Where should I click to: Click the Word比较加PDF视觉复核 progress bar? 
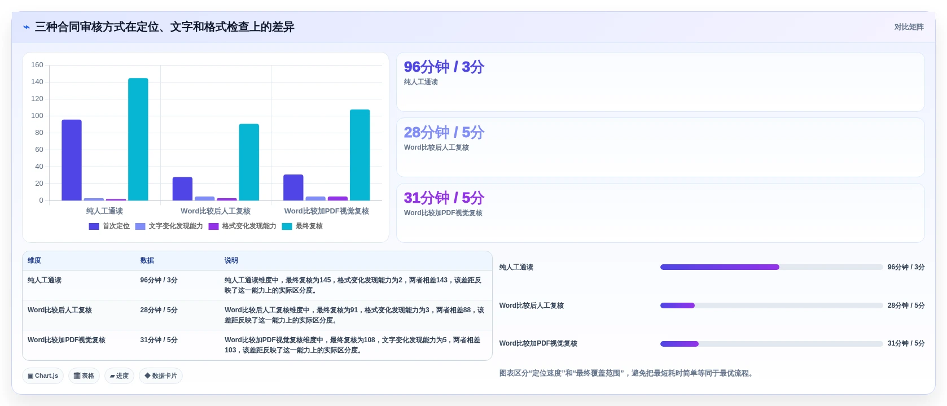771,344
